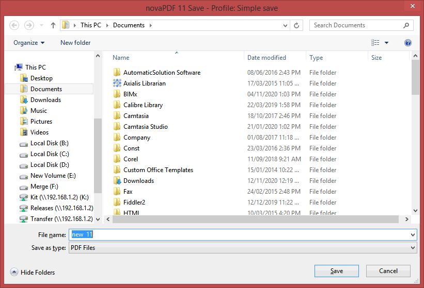
Task: Click the This PC breadcrumb segment
Action: (90, 25)
